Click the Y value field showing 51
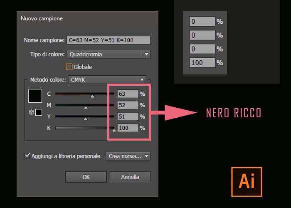The width and height of the screenshot is (291, 208). [128, 116]
